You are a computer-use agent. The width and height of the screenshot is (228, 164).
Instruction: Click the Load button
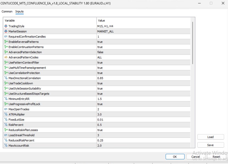[210, 137]
